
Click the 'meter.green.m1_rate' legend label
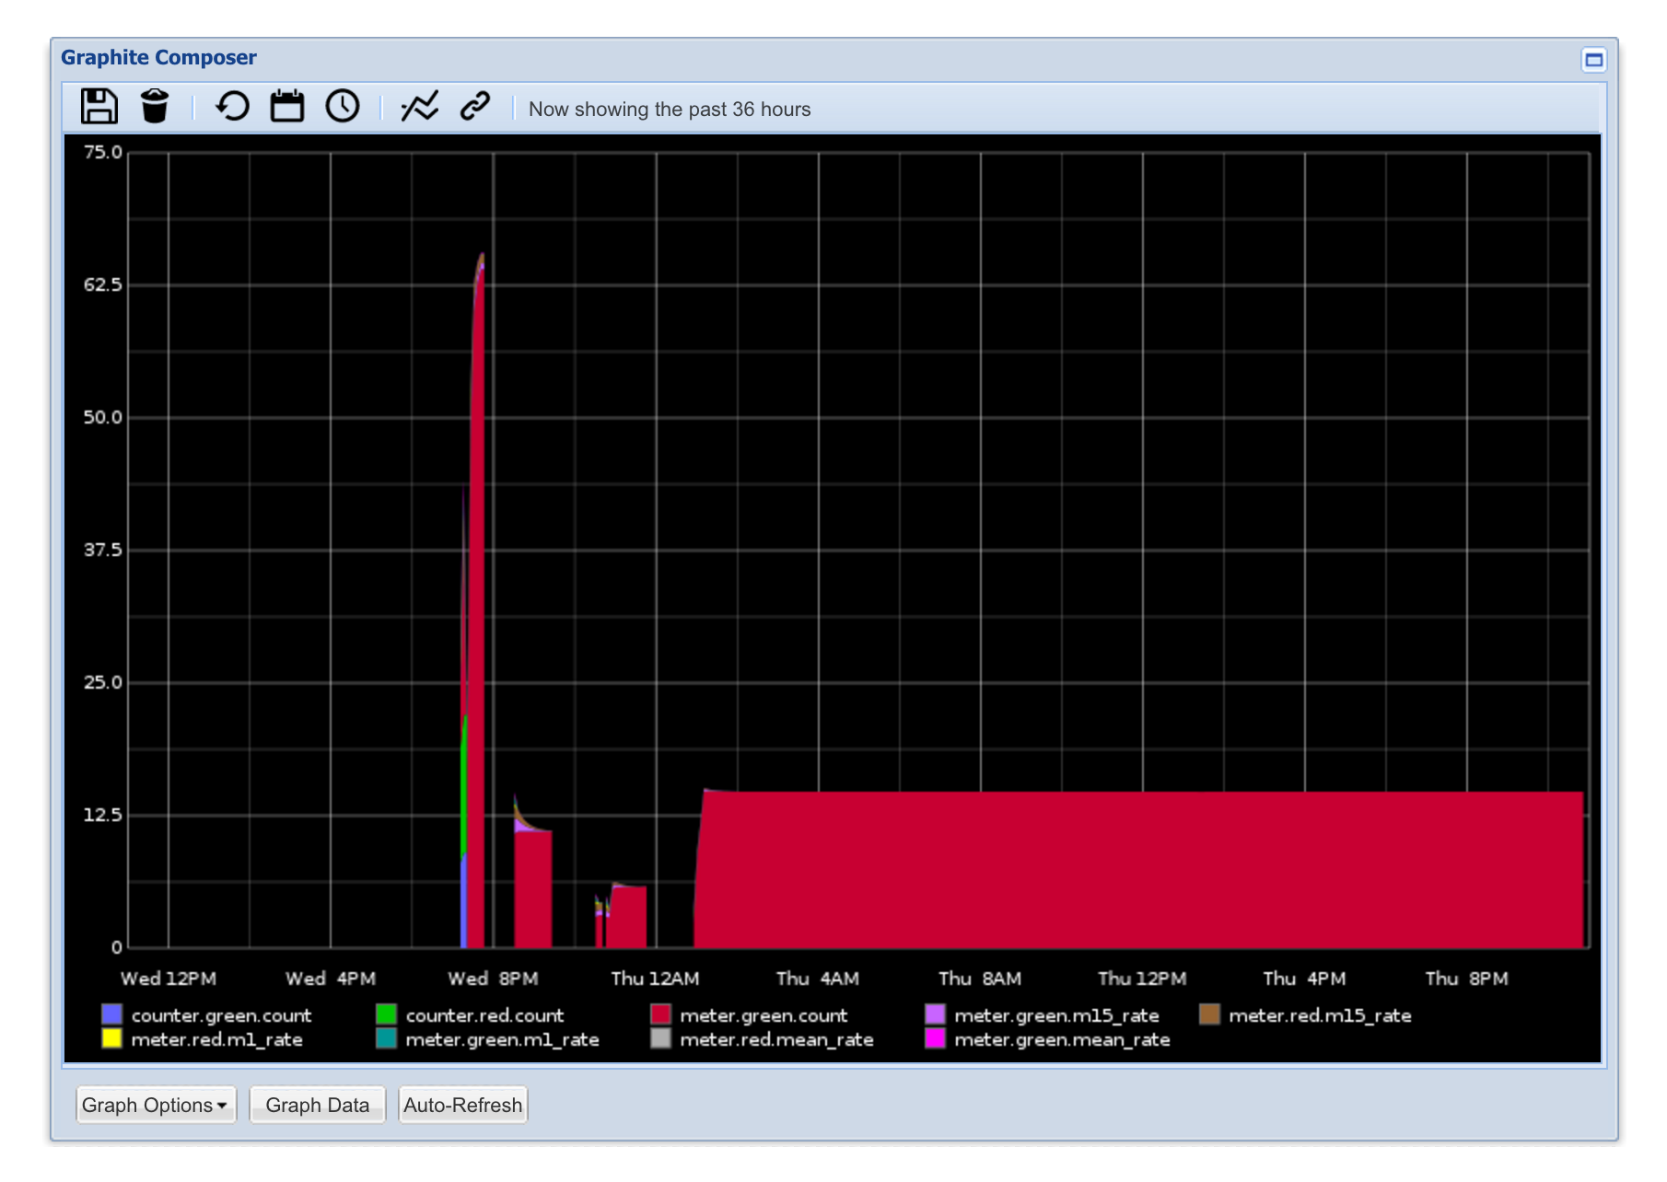point(503,1039)
